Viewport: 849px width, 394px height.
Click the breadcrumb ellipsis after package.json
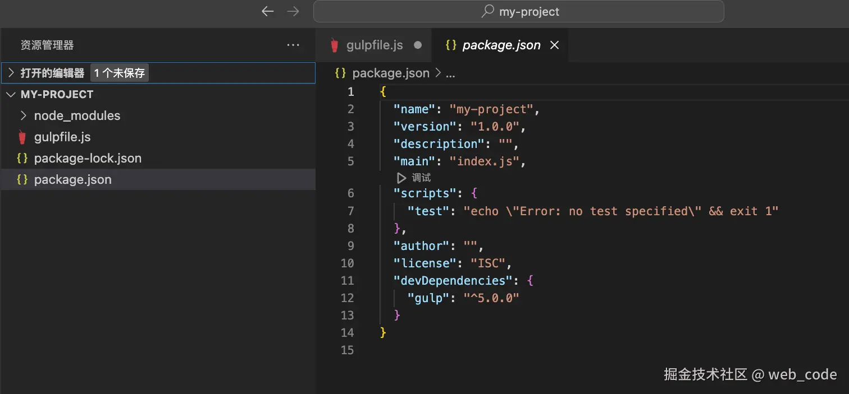450,73
